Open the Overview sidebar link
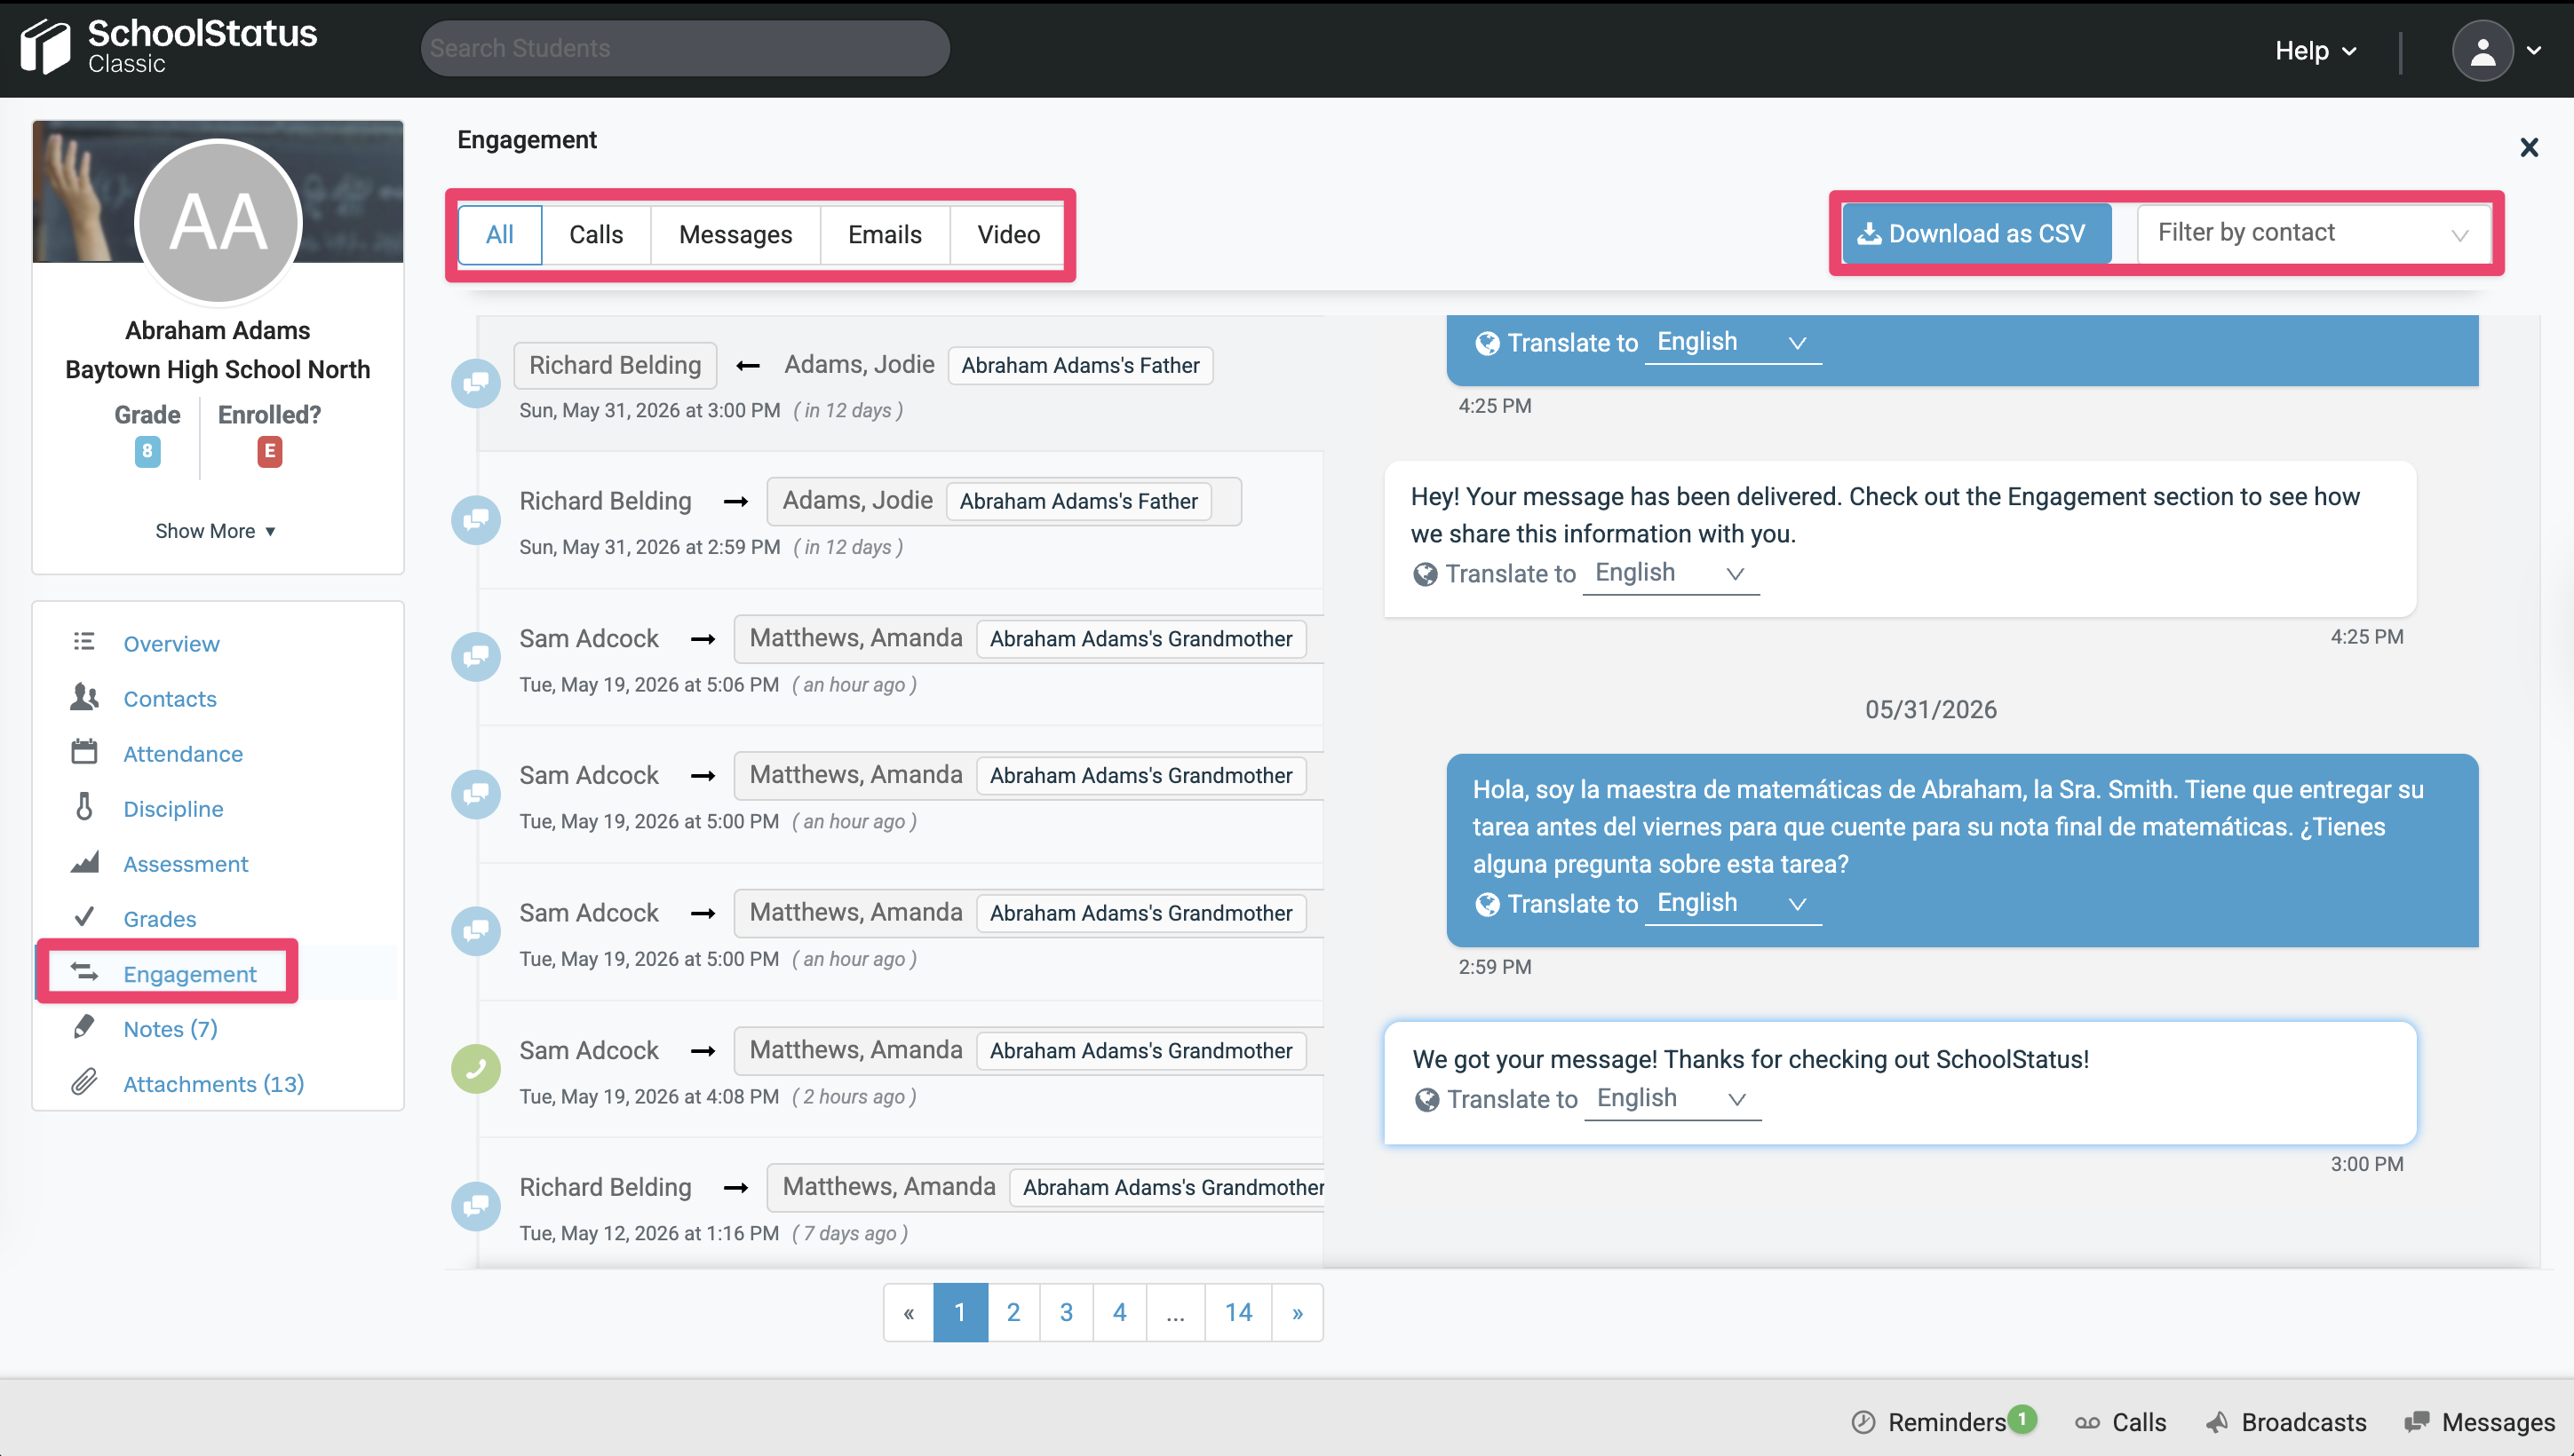The height and width of the screenshot is (1456, 2574). click(171, 643)
